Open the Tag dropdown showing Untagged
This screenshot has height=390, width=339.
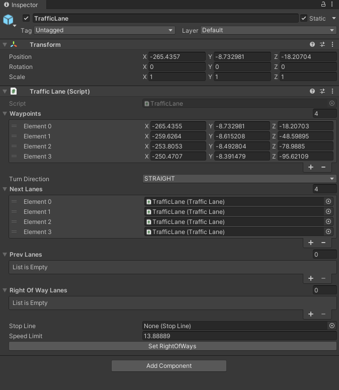pos(104,30)
